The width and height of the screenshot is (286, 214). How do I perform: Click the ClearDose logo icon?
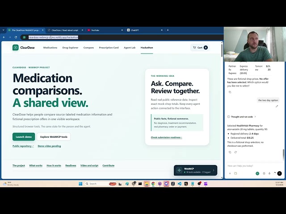pyautogui.click(x=16, y=48)
